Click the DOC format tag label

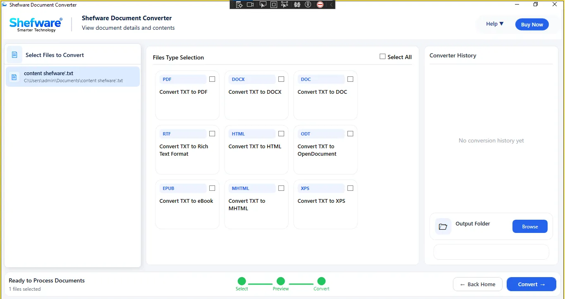tap(321, 79)
